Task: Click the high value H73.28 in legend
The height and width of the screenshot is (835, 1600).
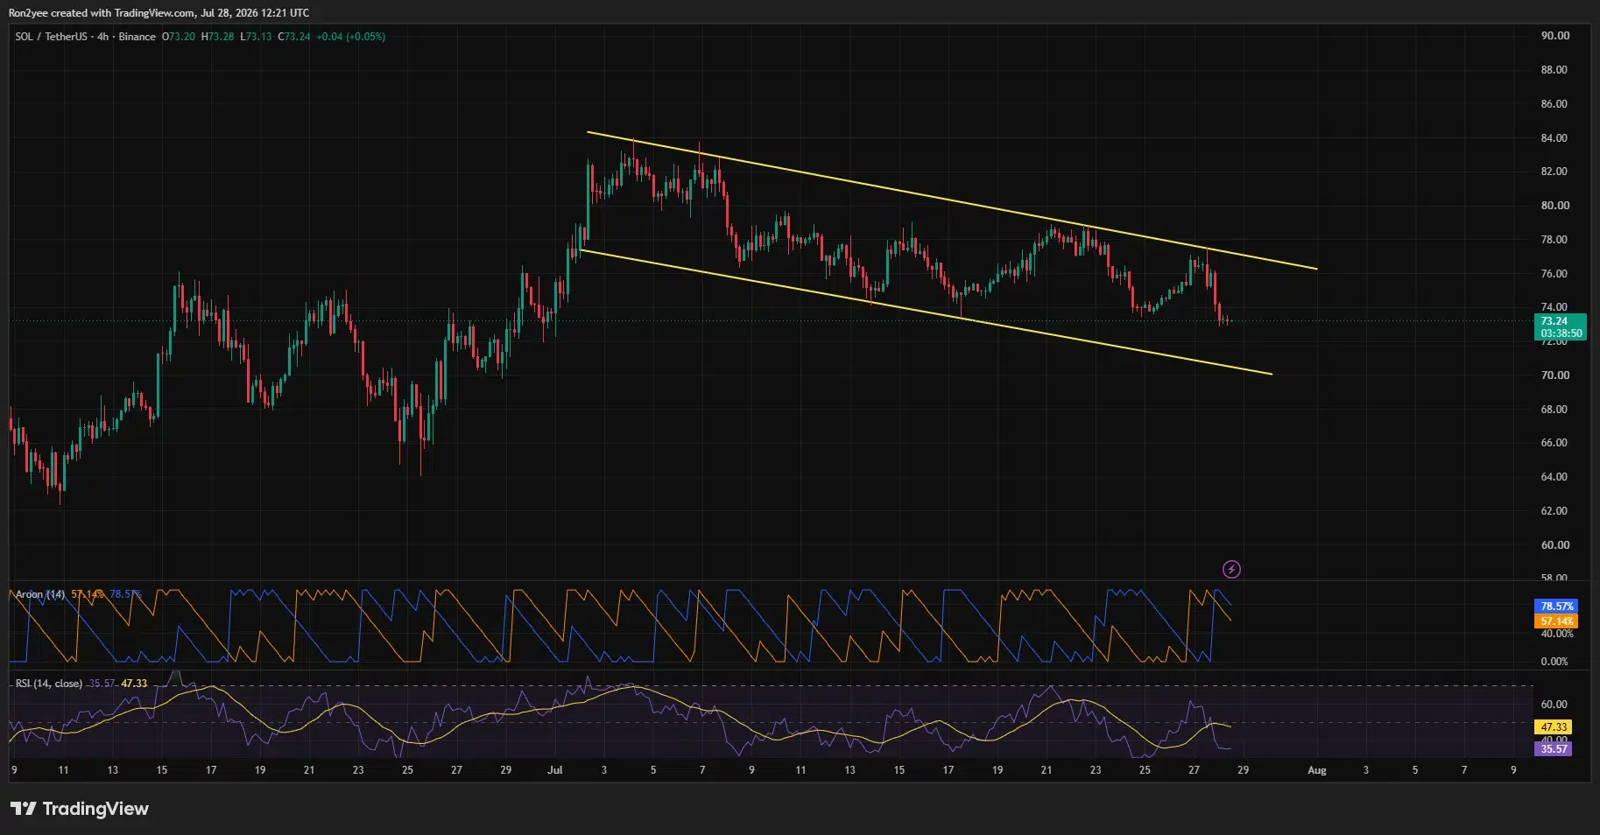Action: (x=217, y=37)
